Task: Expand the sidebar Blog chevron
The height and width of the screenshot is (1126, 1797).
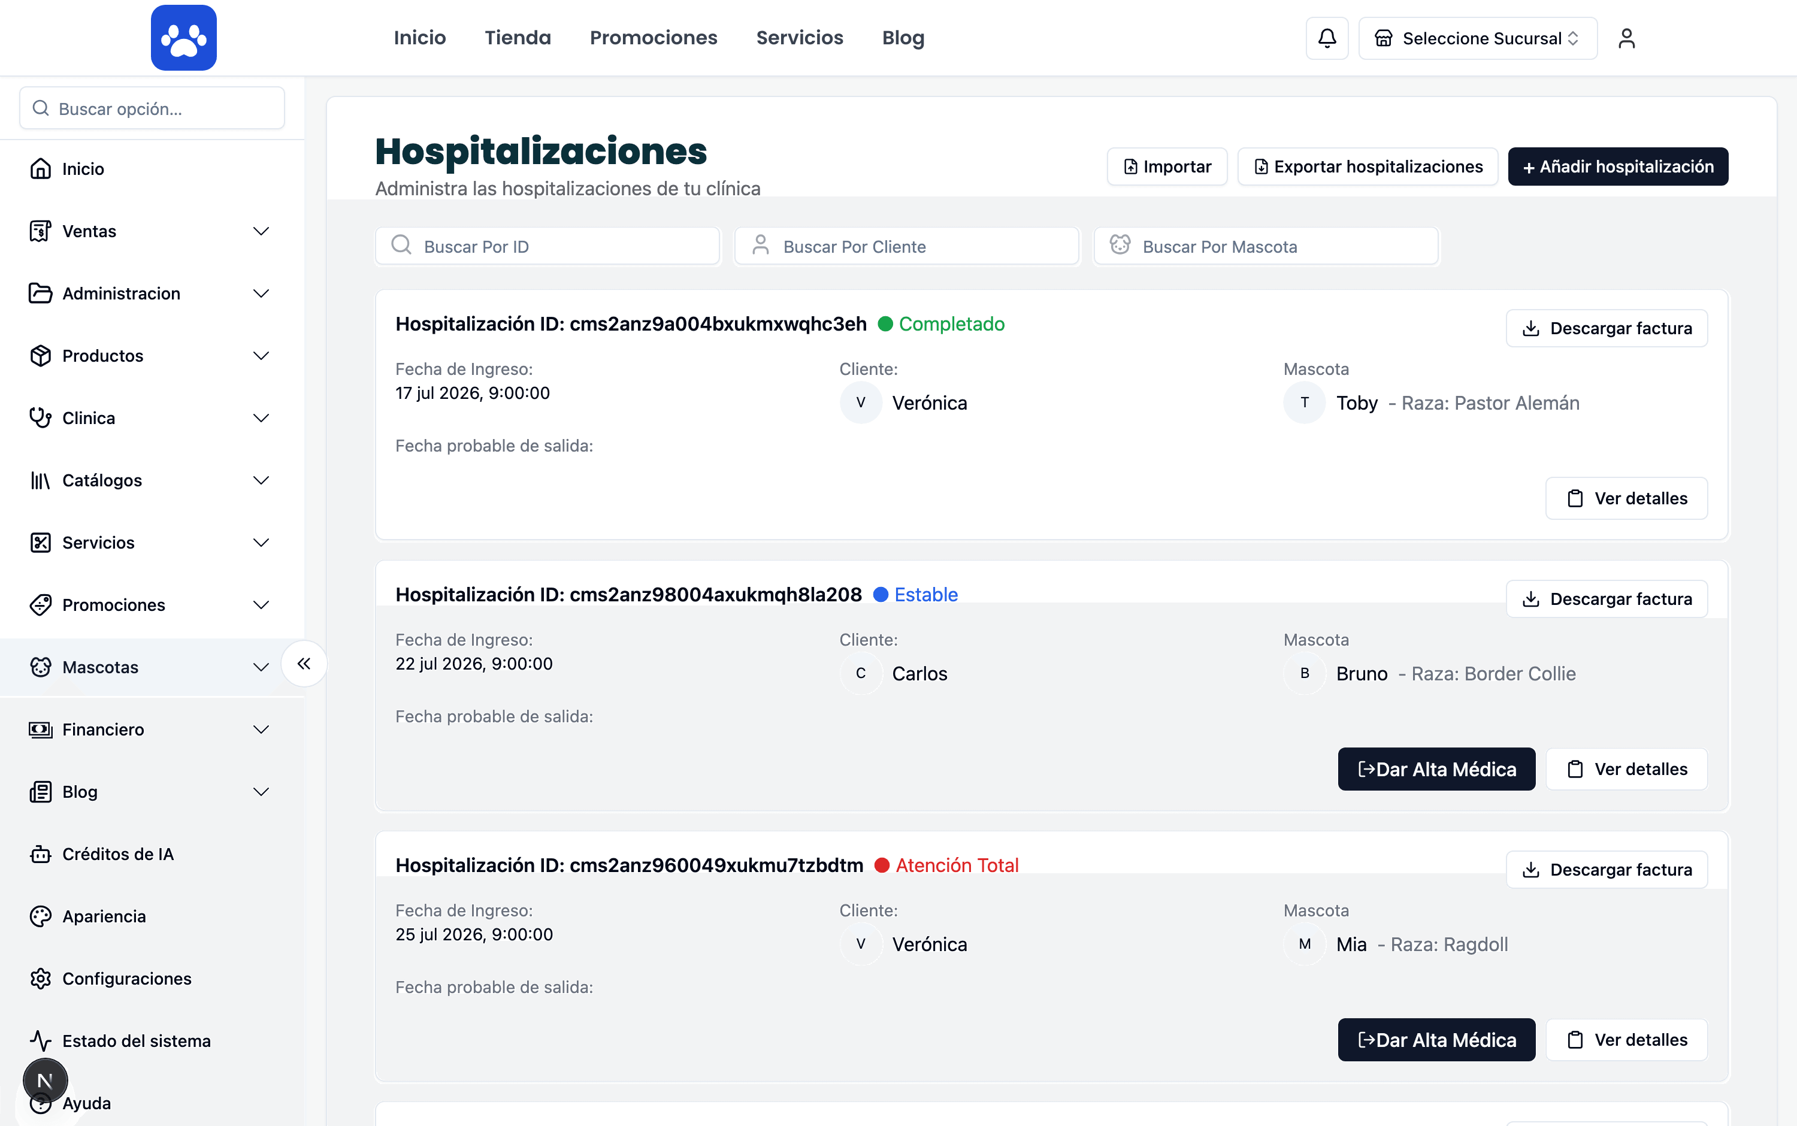Action: (x=261, y=792)
